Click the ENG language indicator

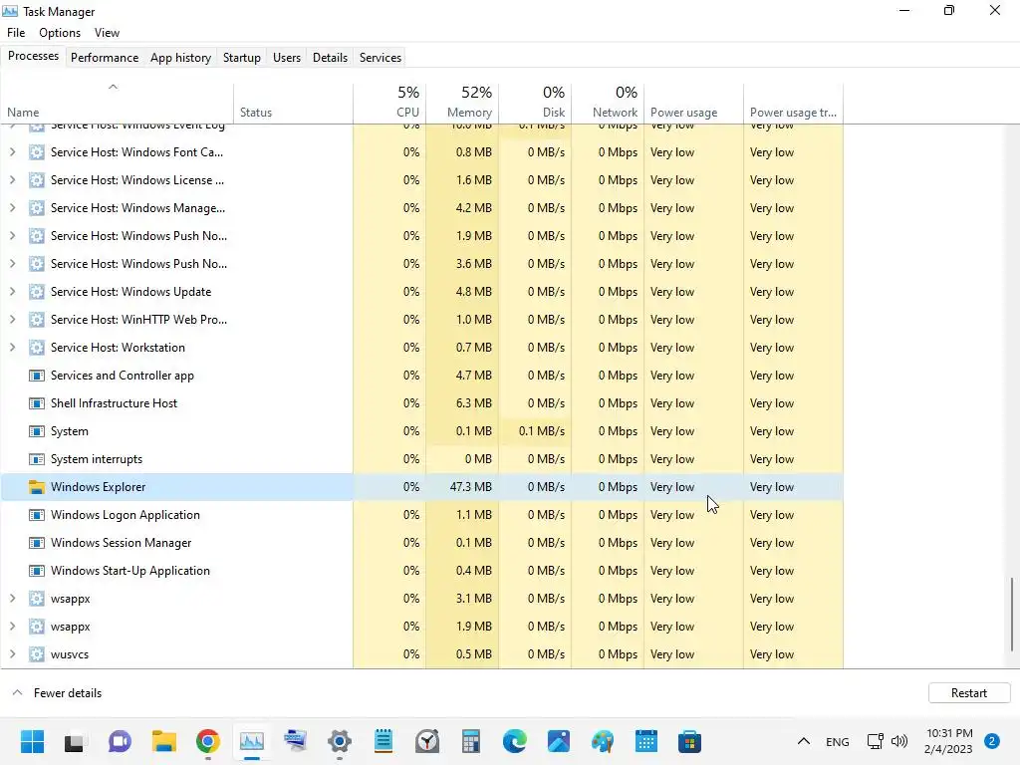837,741
